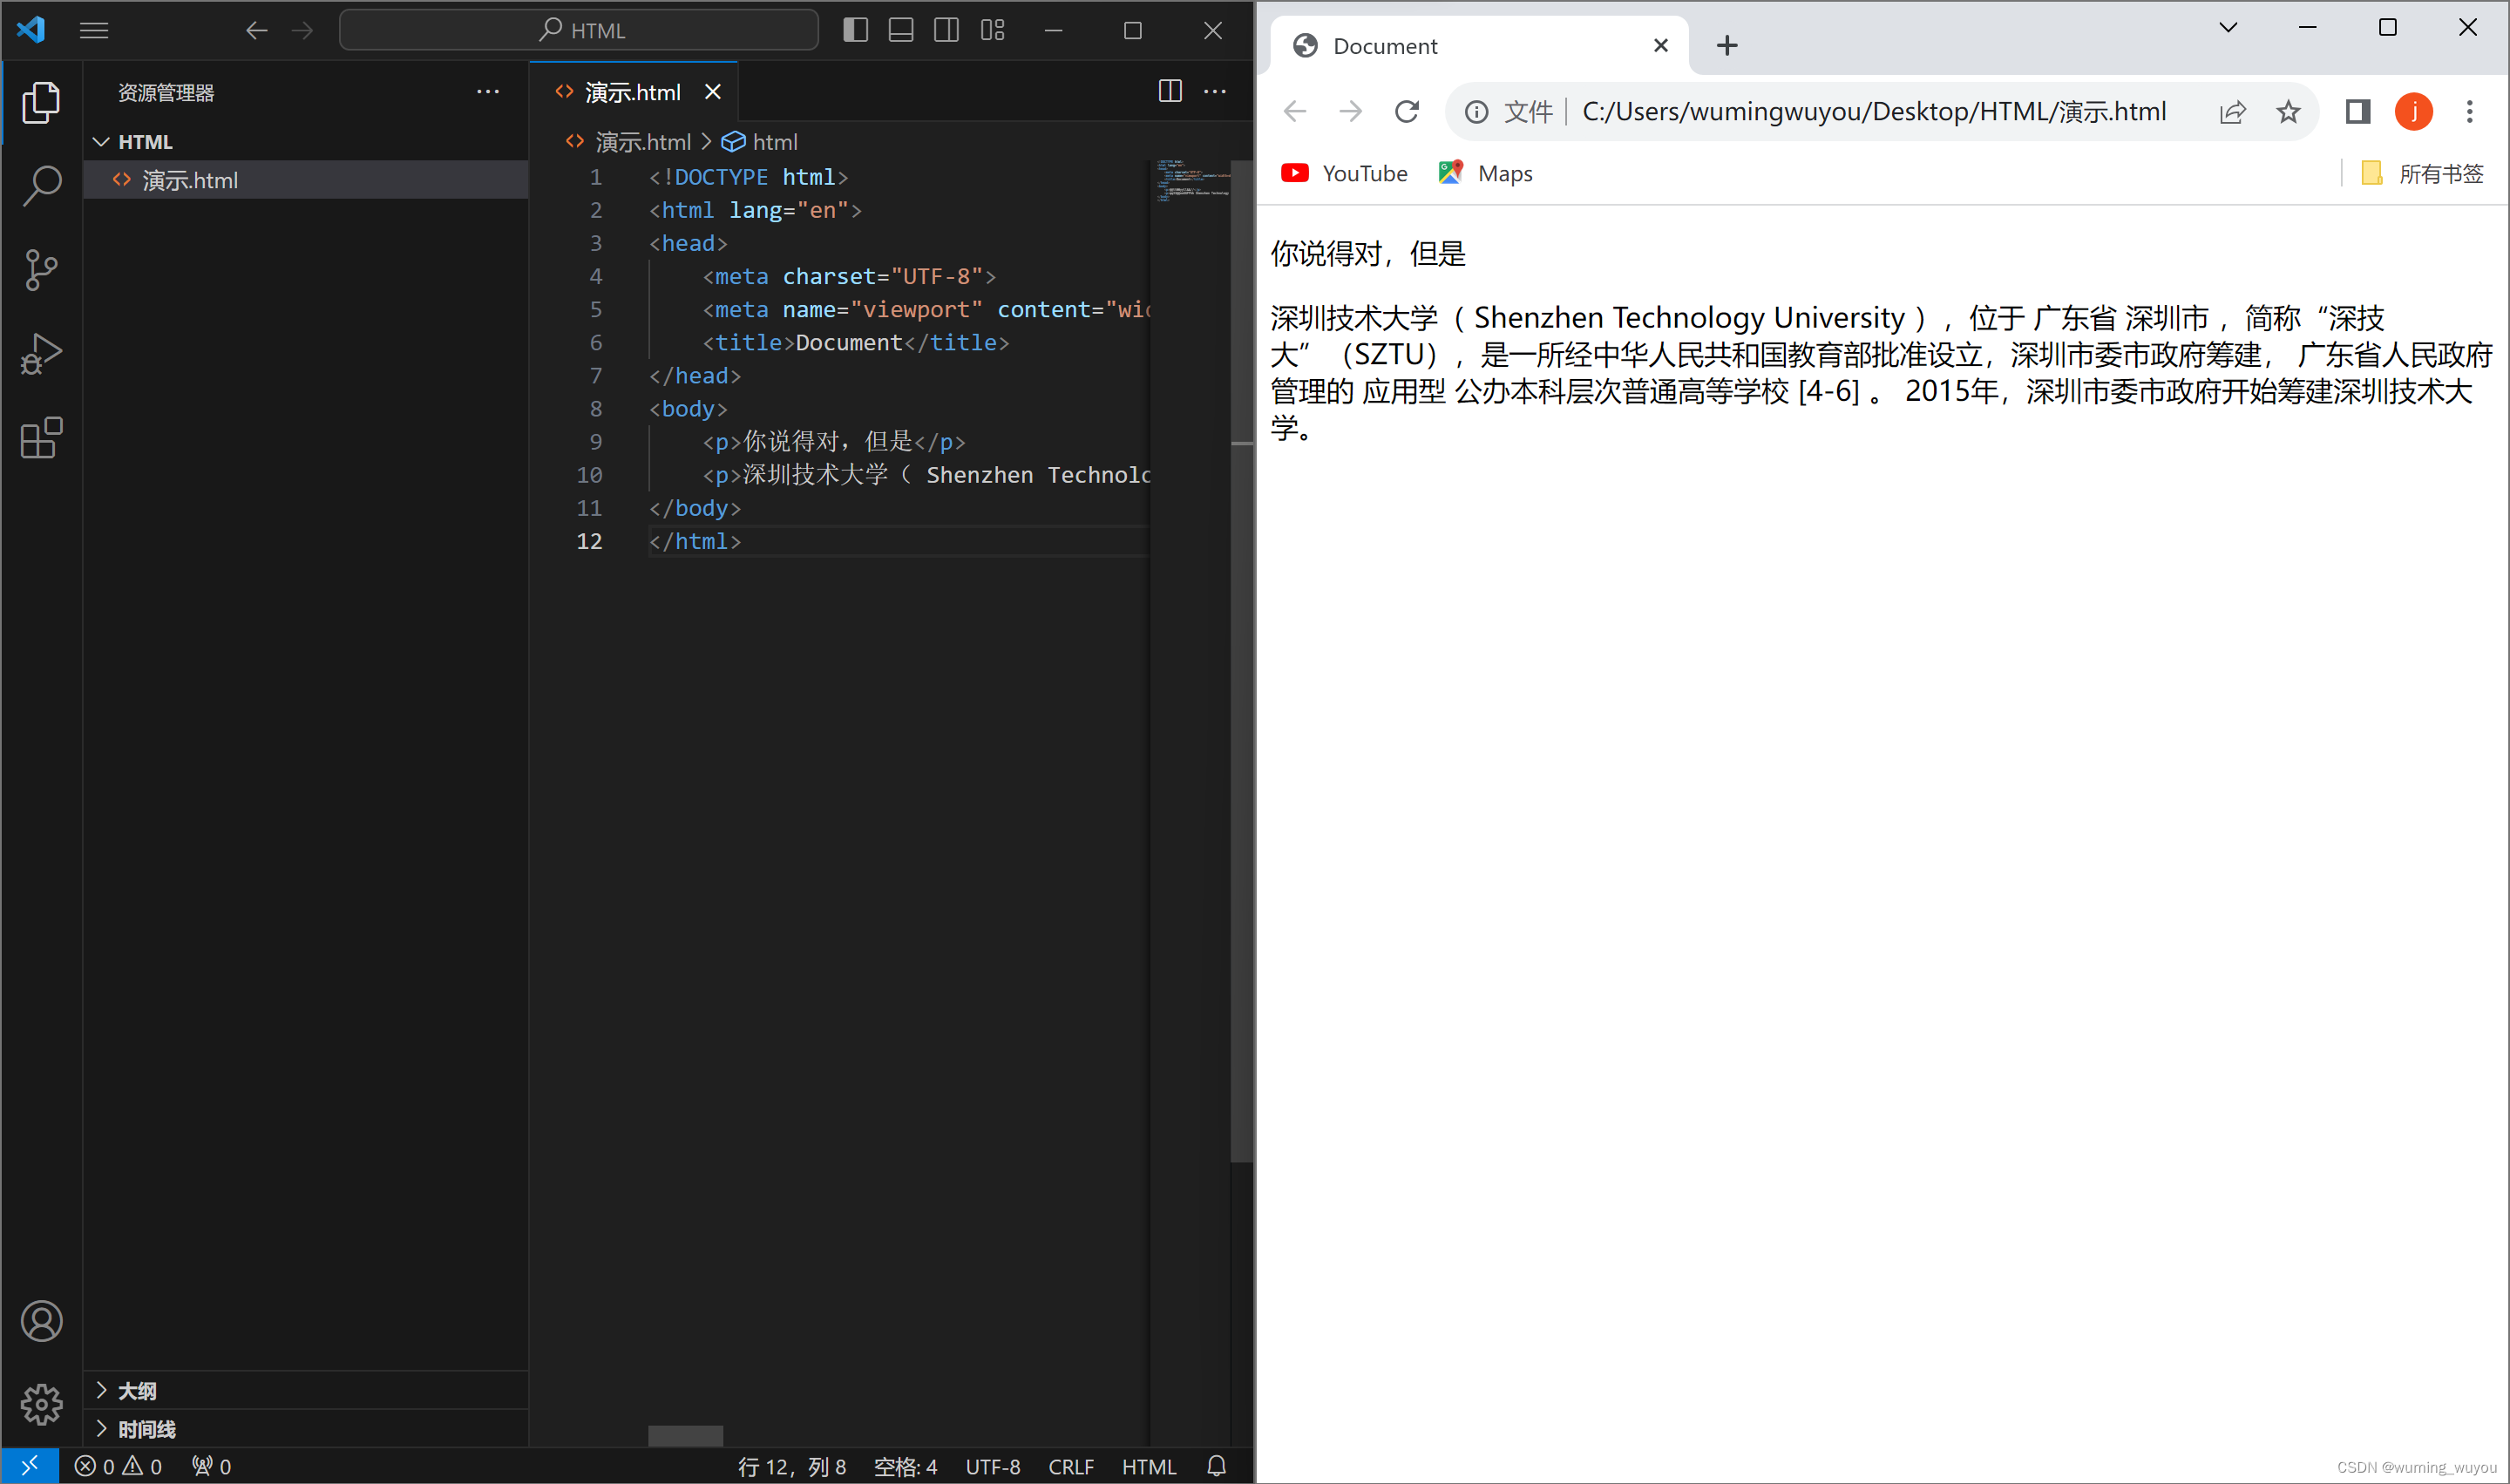Select the Run and Debug icon
This screenshot has height=1484, width=2510.
pos(41,352)
